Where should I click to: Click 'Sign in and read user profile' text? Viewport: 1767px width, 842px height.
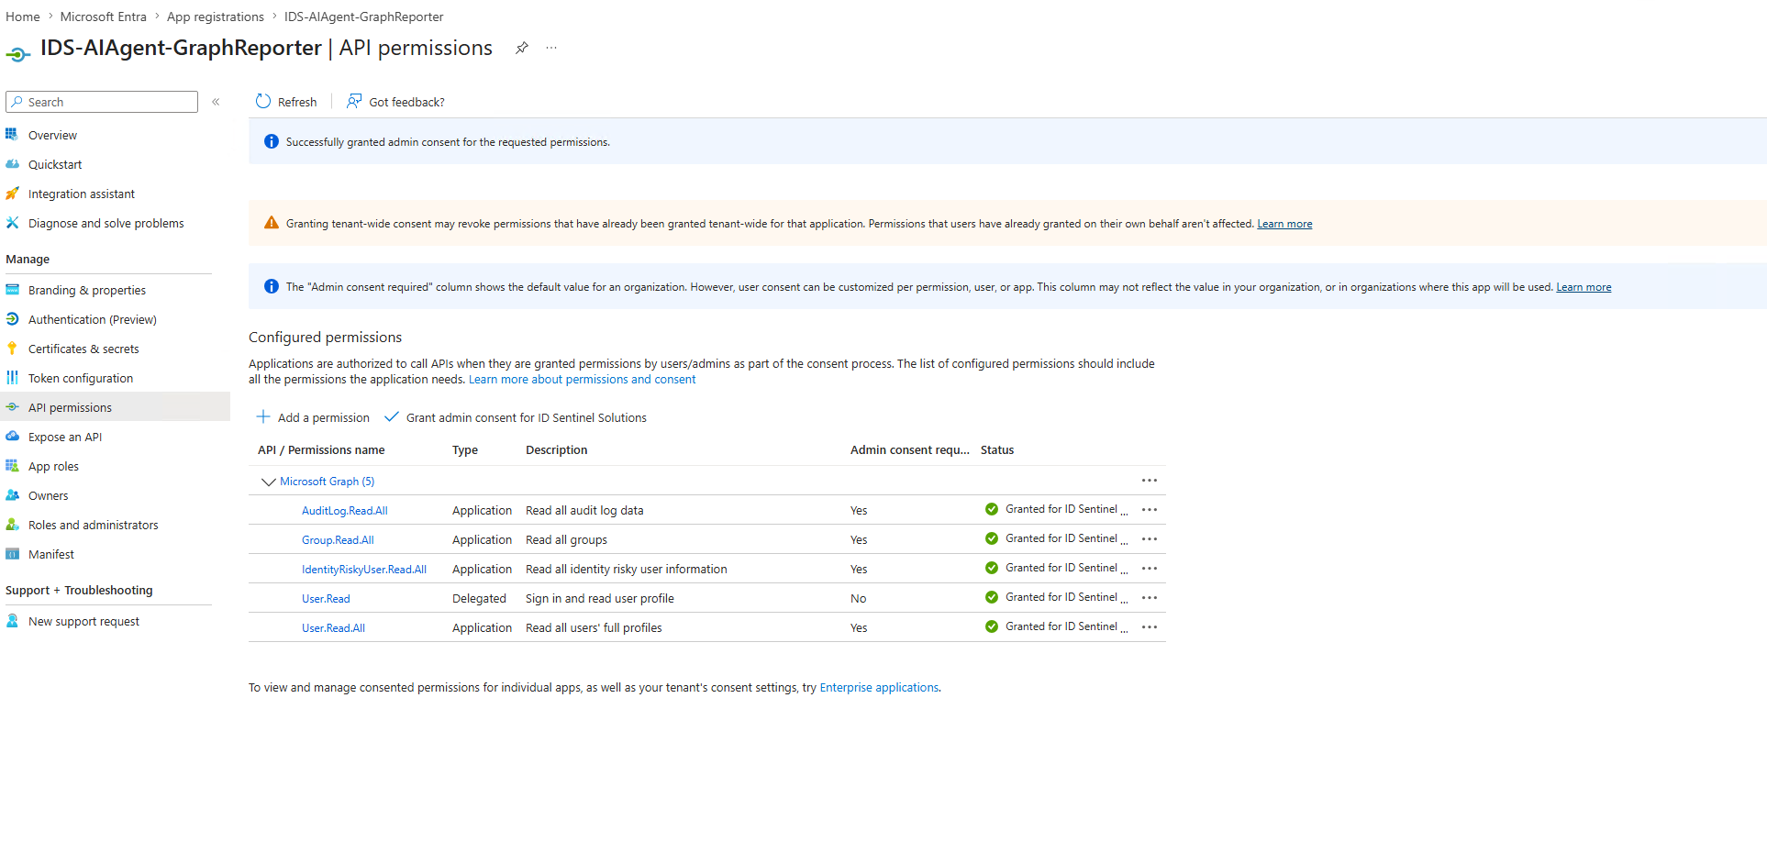click(599, 598)
